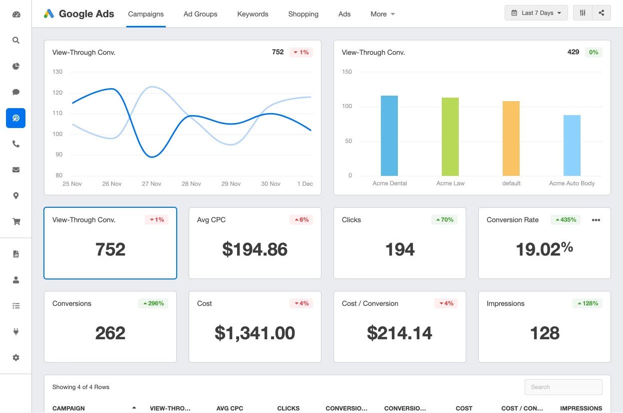Open the pie chart reports icon

pyautogui.click(x=16, y=66)
